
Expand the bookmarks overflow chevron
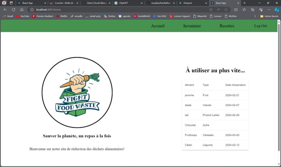[255, 16]
